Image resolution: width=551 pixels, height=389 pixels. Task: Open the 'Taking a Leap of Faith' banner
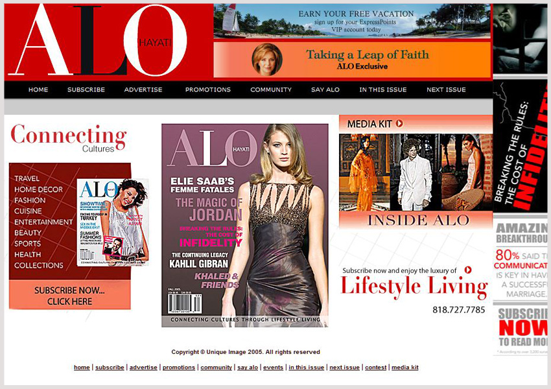point(352,60)
